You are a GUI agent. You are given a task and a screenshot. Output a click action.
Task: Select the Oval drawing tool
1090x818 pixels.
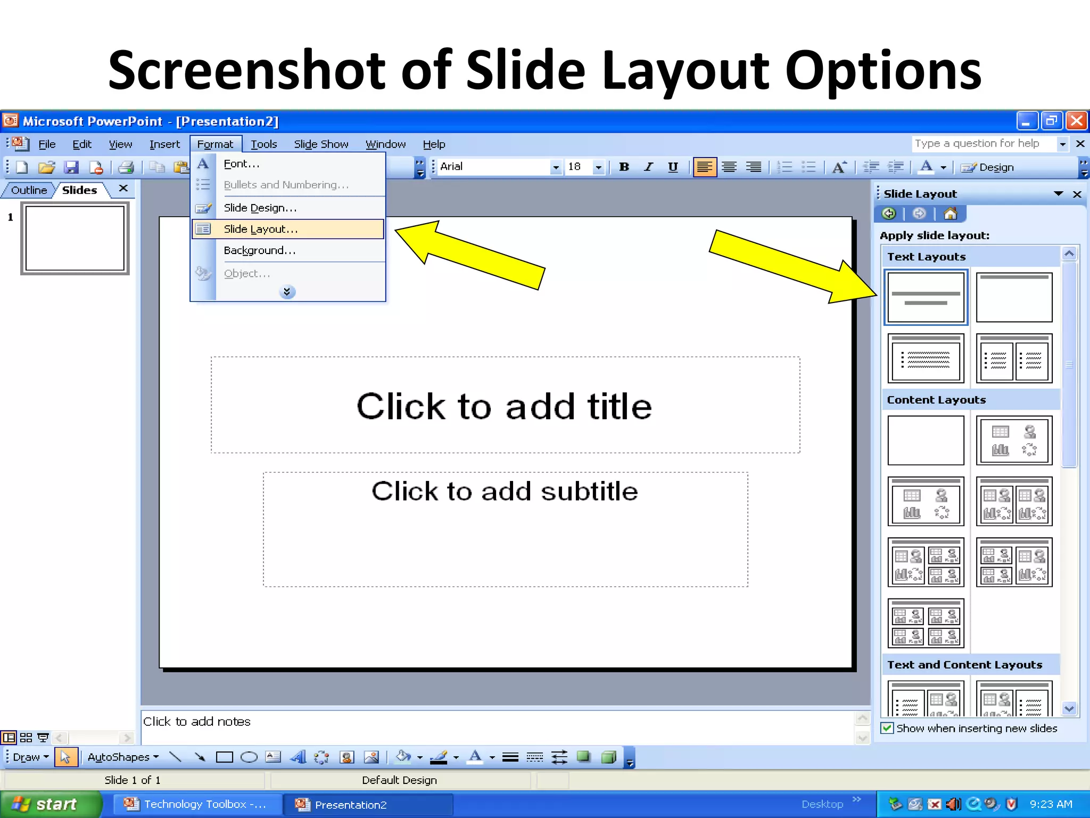[x=249, y=757]
